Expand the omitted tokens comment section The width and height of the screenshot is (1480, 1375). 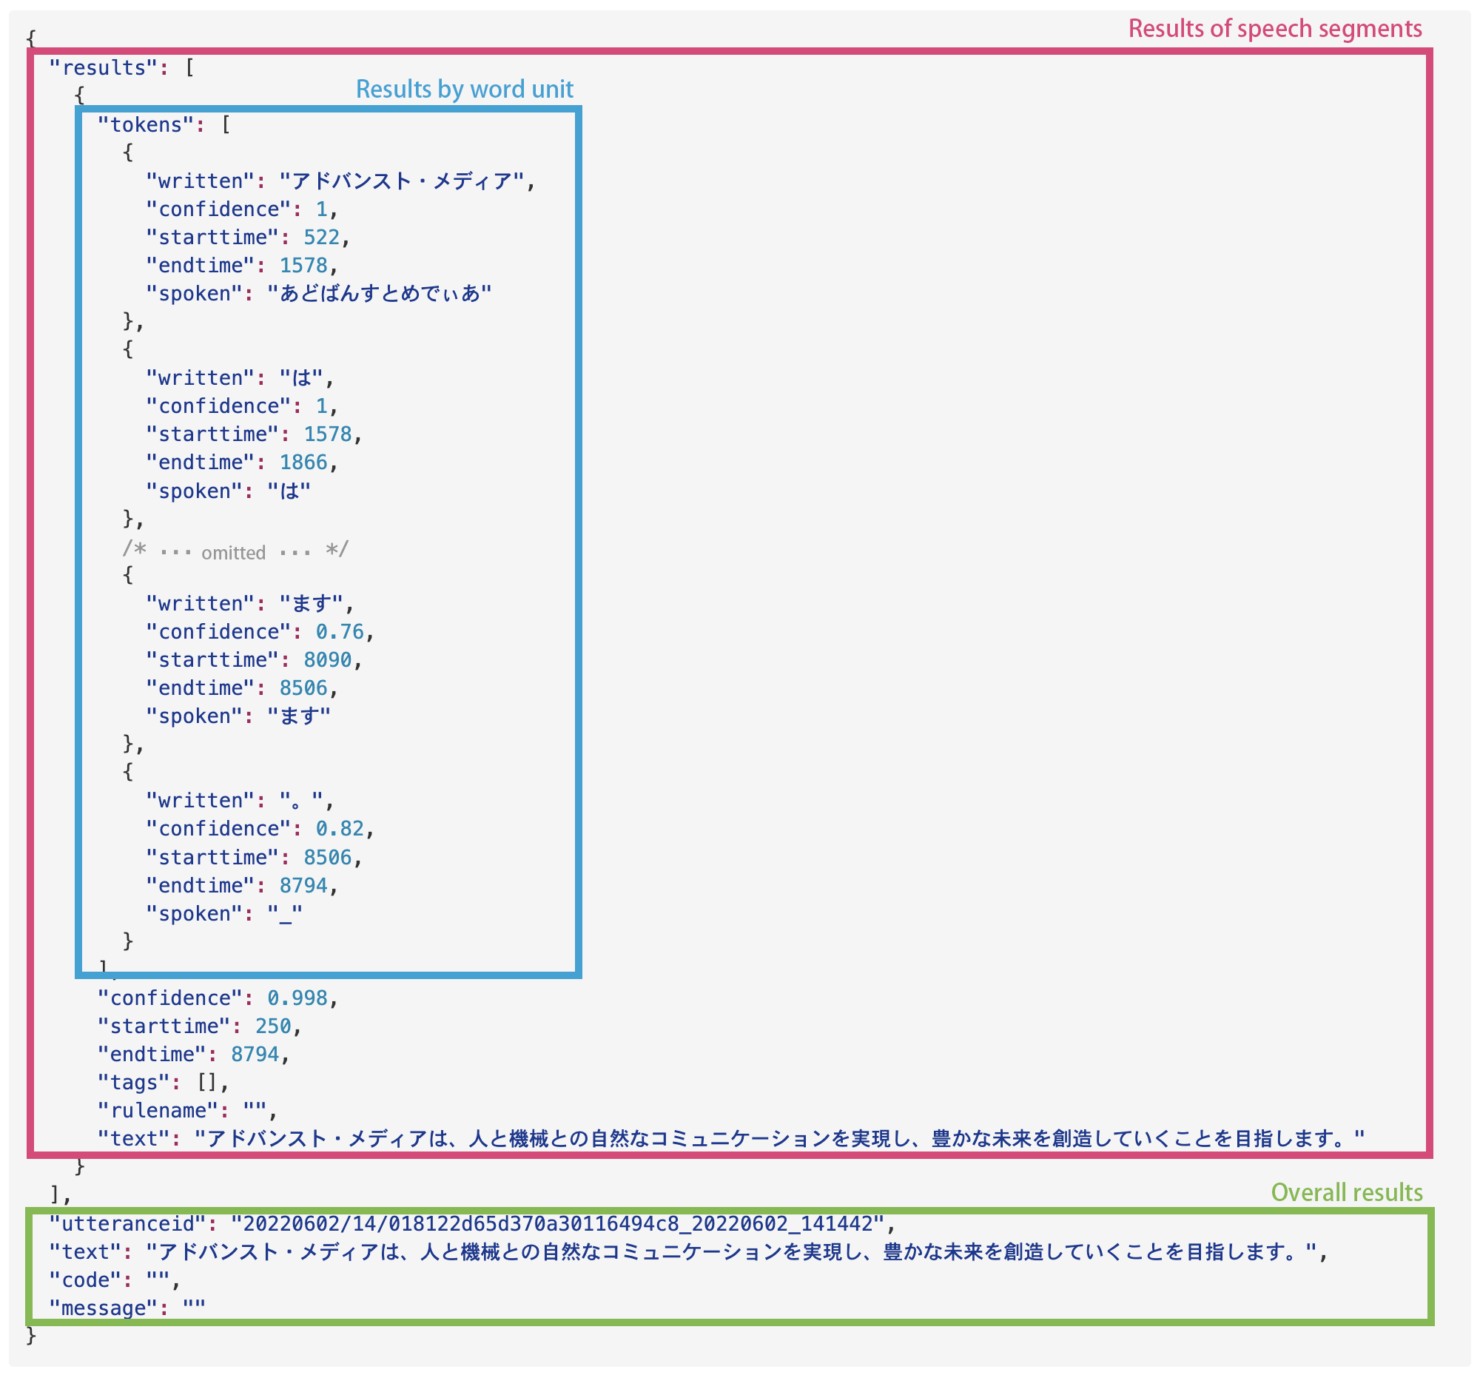235,551
